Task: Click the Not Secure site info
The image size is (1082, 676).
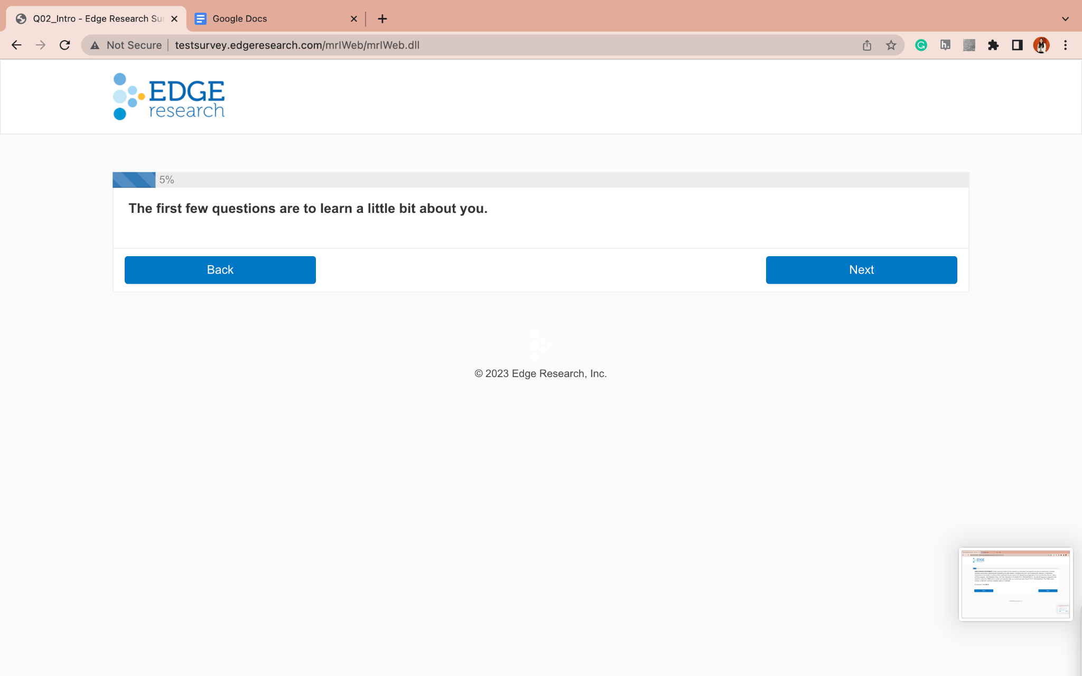Action: [126, 45]
